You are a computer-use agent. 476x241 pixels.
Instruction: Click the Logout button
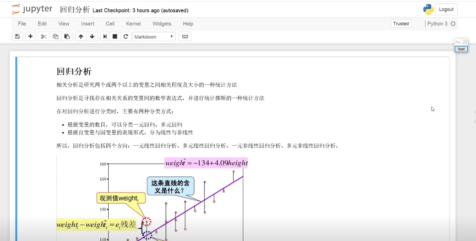click(x=446, y=9)
